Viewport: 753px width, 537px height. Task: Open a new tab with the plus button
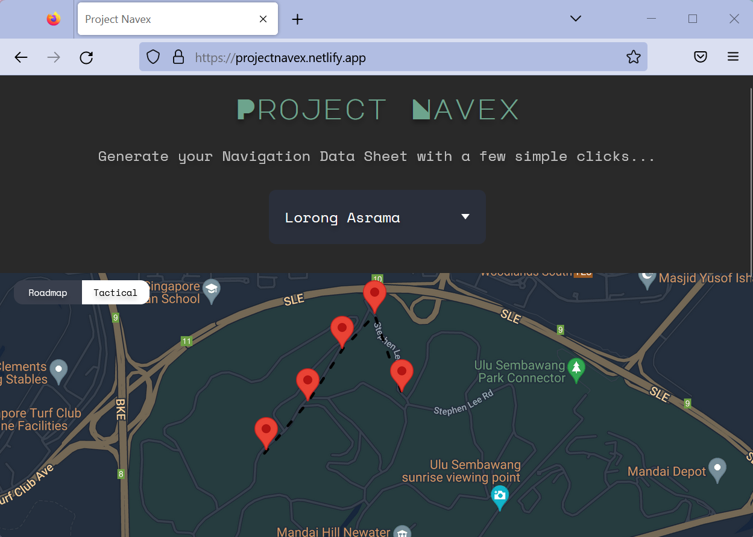point(297,19)
